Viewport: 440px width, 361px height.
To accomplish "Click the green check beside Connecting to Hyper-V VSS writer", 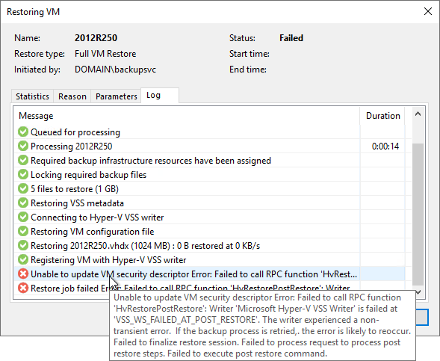I will tap(23, 217).
